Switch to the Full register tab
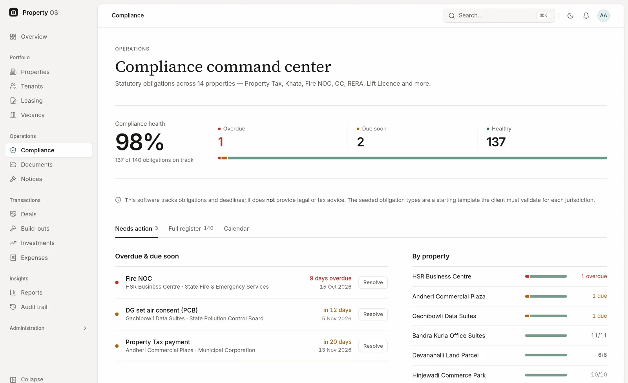This screenshot has width=628, height=383. (191, 229)
